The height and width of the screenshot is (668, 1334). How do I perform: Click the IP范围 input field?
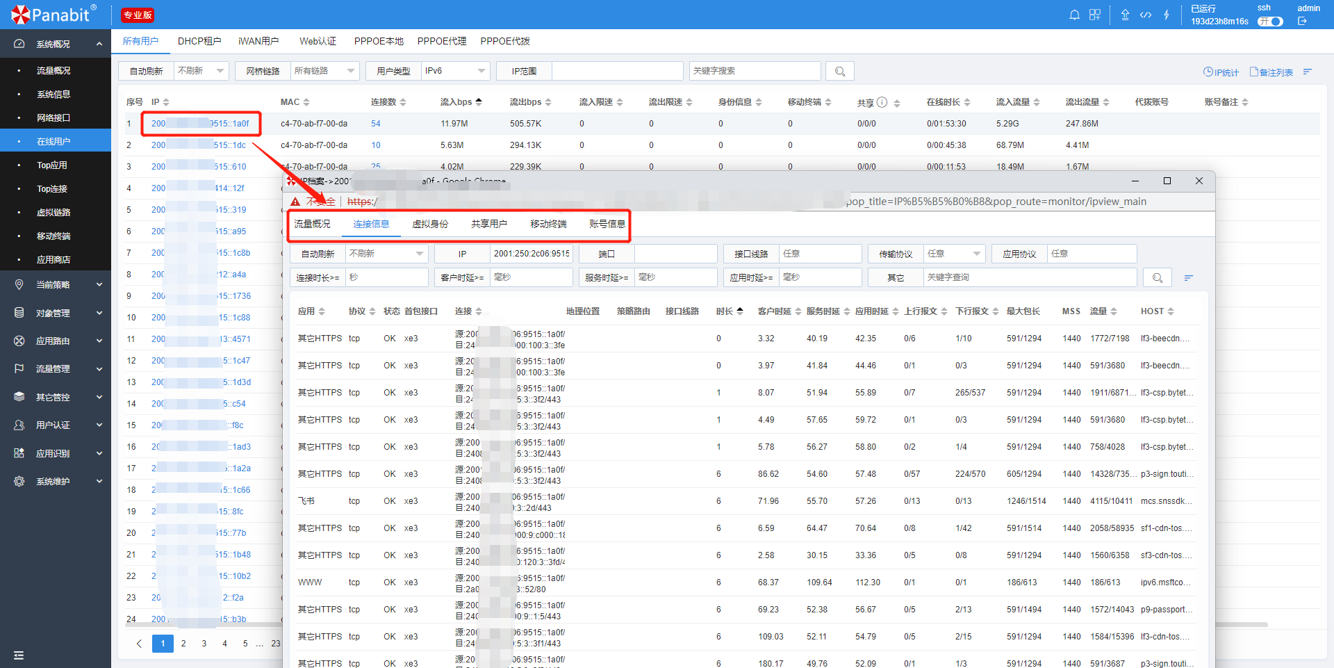pyautogui.click(x=617, y=71)
